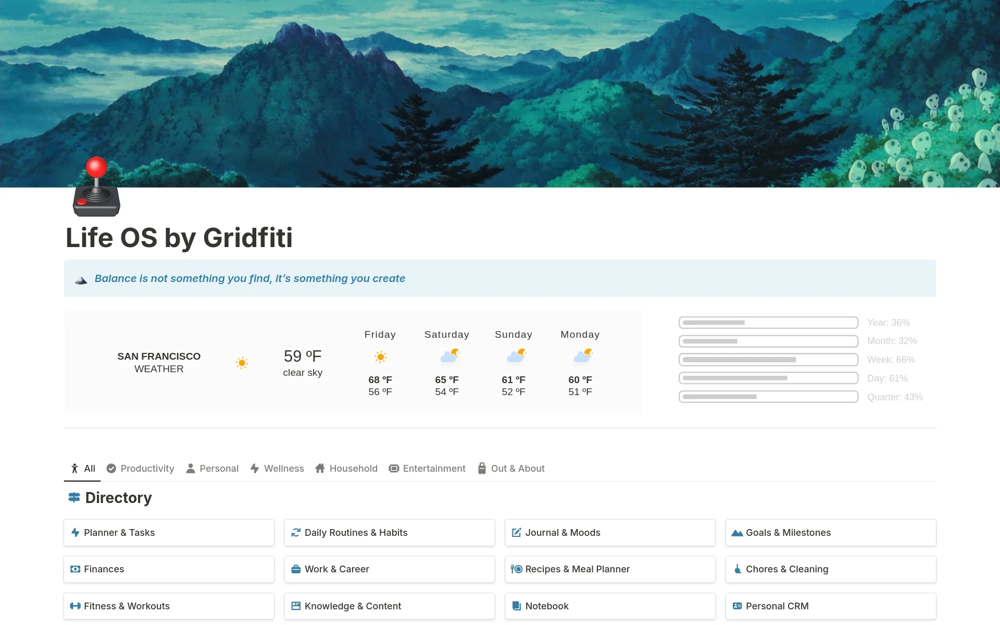
Task: Click the Year progress bar
Action: 768,323
